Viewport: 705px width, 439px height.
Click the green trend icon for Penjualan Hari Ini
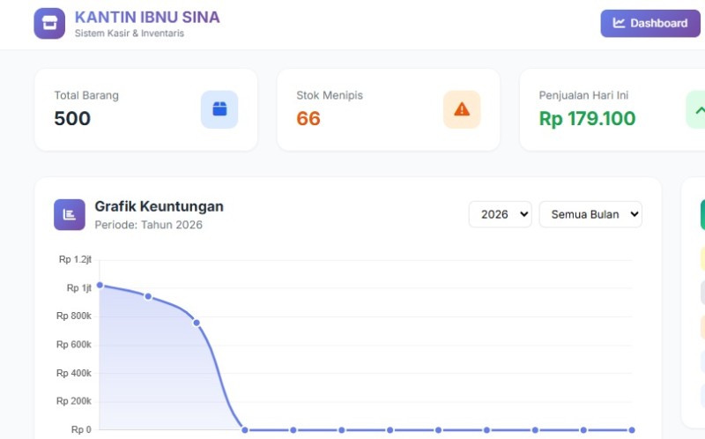pos(696,110)
